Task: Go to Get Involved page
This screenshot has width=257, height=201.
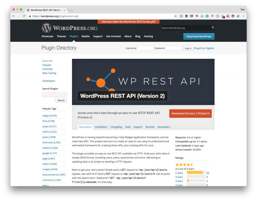Action: pyautogui.click(x=113, y=36)
